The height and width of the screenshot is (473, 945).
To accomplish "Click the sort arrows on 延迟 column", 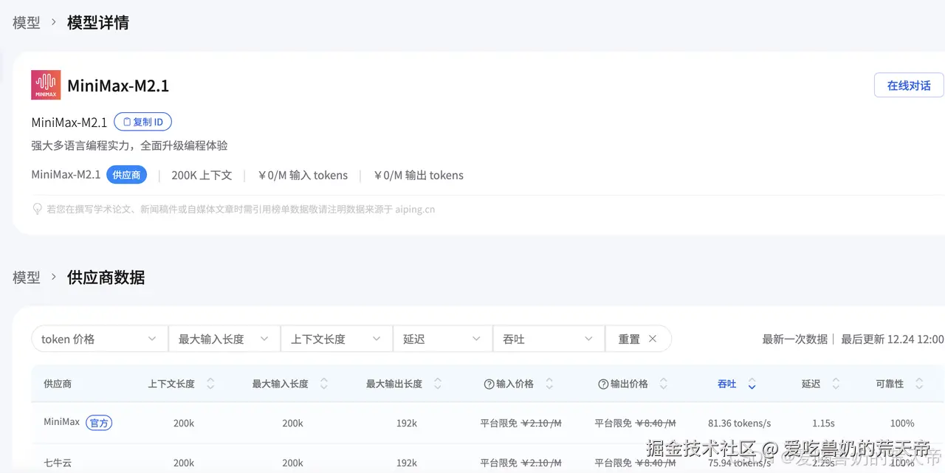I will coord(834,383).
